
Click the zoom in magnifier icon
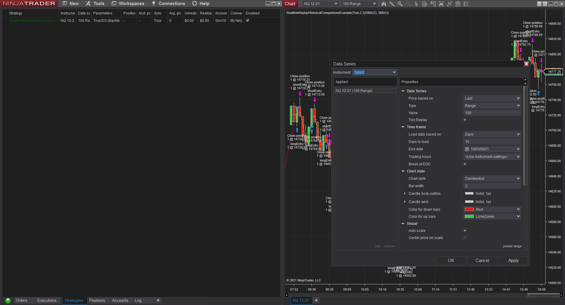[x=400, y=4]
